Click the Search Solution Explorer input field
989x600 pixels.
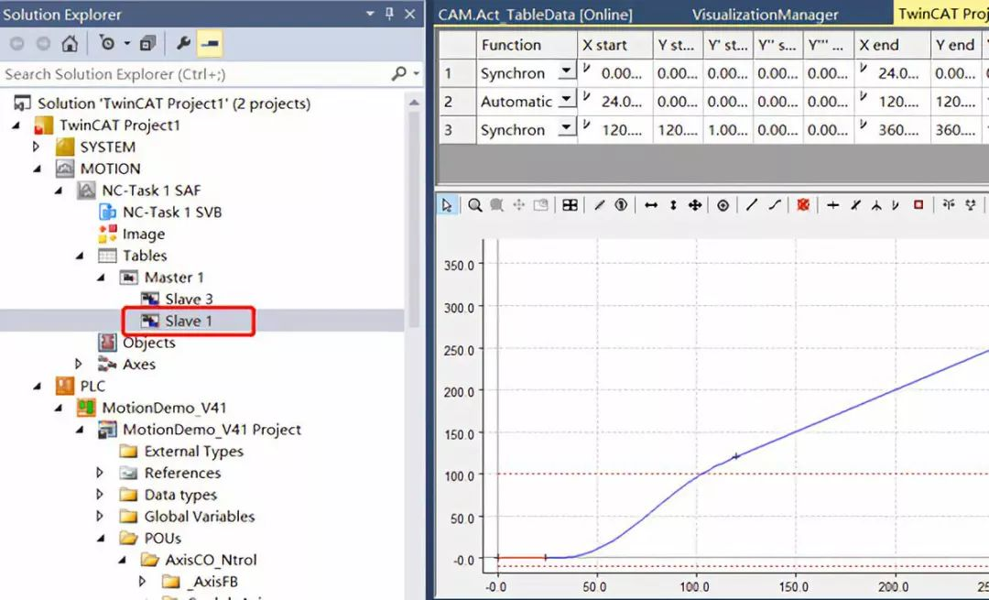[x=196, y=74]
